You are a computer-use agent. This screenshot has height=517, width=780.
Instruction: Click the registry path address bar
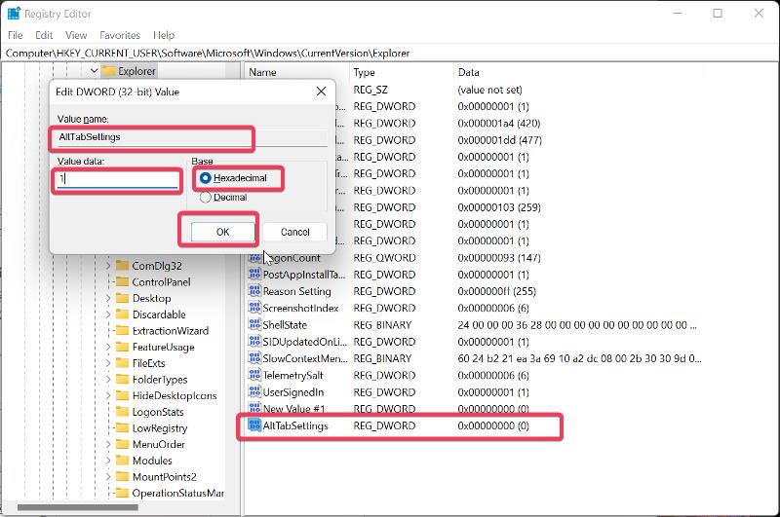390,54
